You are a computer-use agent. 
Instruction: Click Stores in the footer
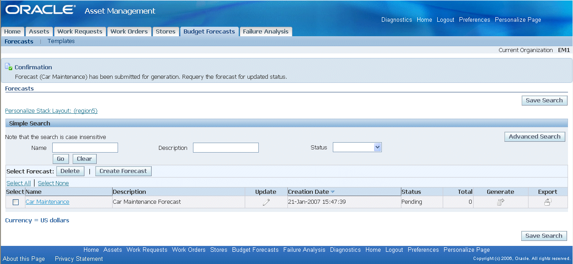point(219,250)
